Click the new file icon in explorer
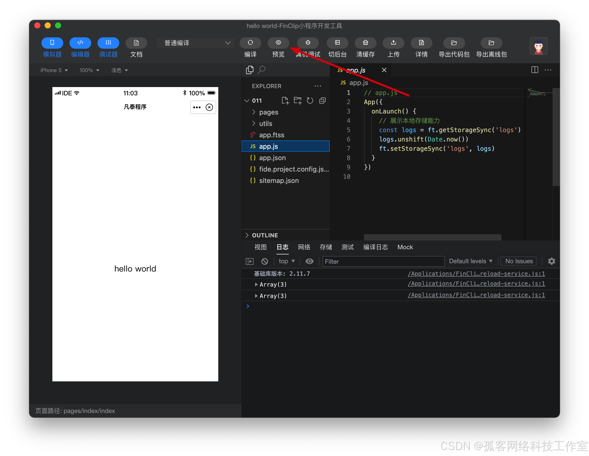The width and height of the screenshot is (589, 456). pos(285,101)
